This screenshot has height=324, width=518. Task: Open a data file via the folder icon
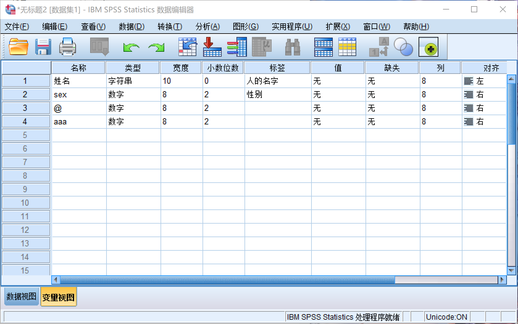(18, 47)
